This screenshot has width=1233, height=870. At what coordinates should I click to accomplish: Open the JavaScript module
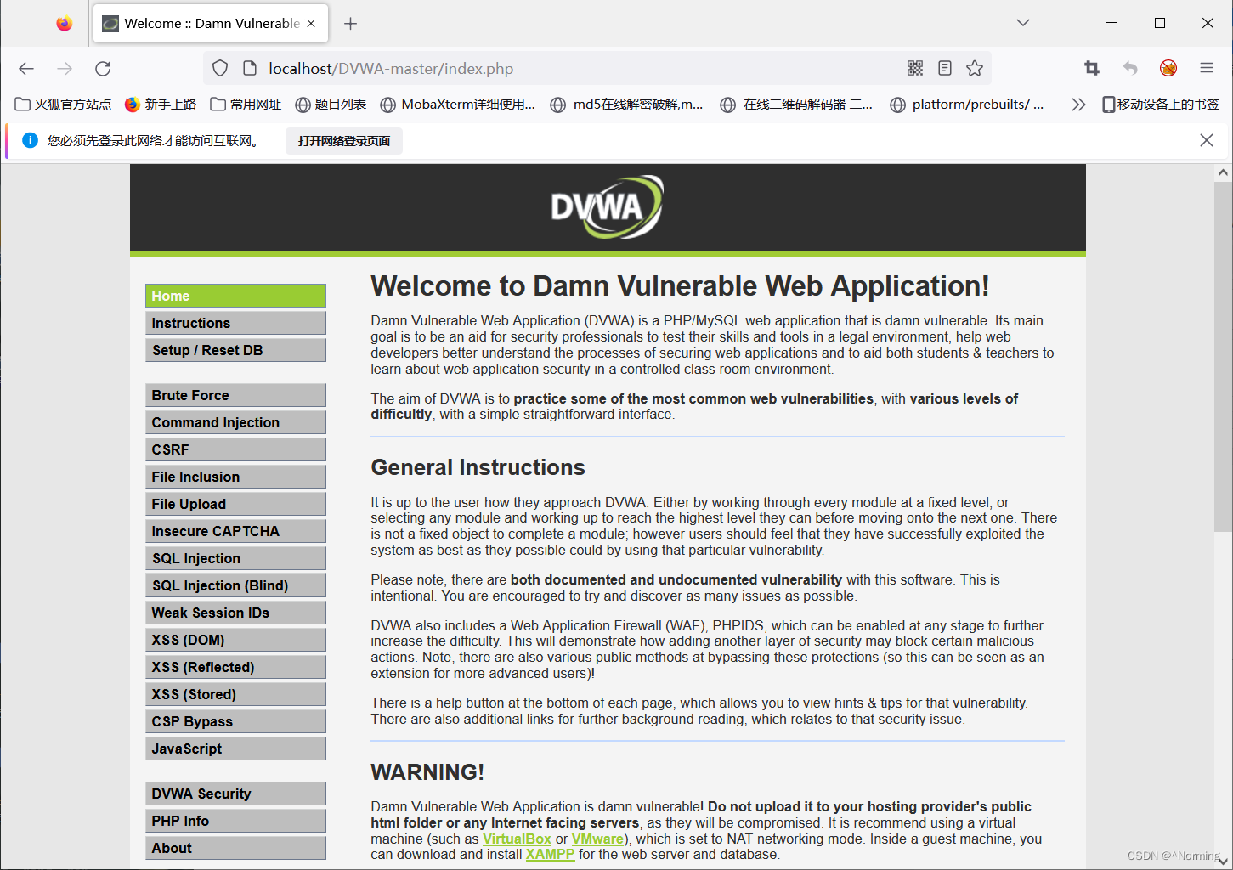coord(235,749)
